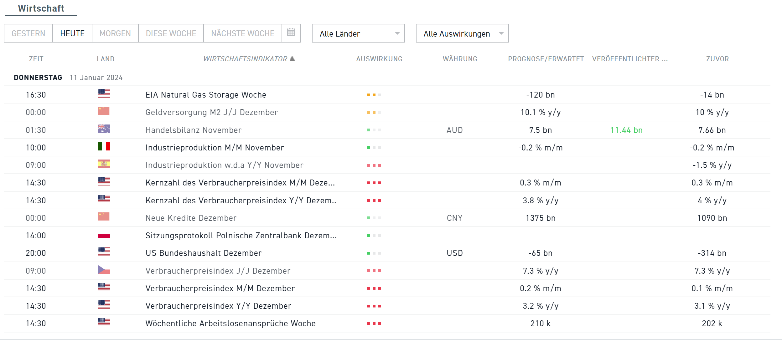Show DIESE WOCHE events
This screenshot has width=782, height=340.
(x=171, y=33)
